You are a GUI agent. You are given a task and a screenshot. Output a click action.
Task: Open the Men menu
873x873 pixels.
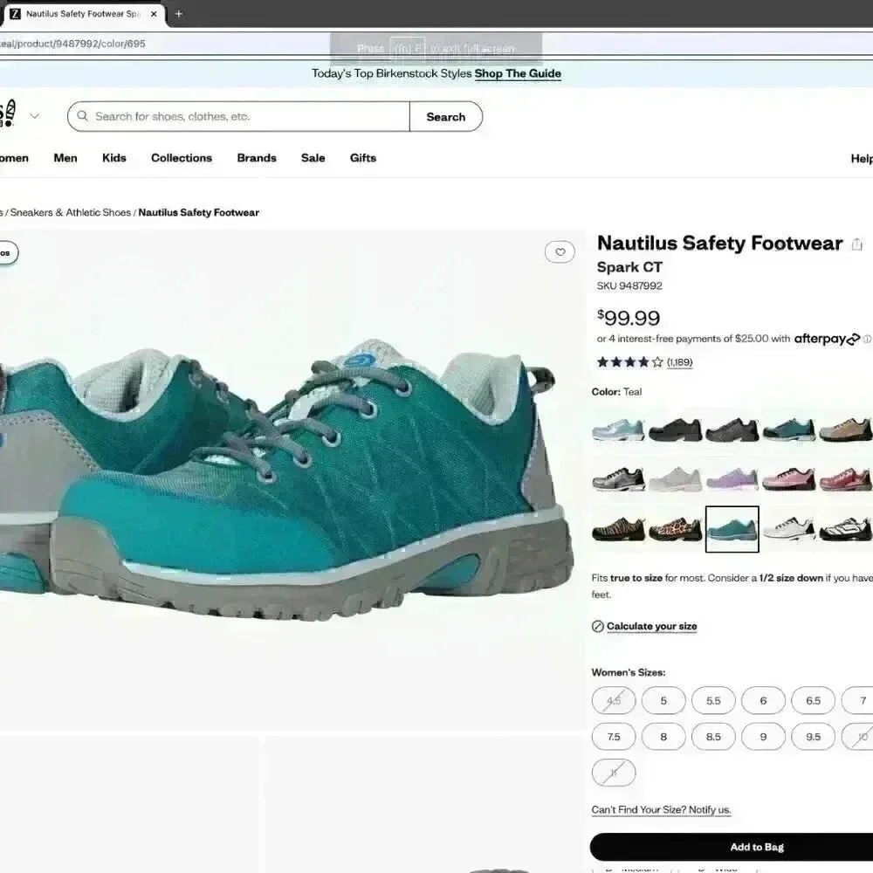pos(65,158)
